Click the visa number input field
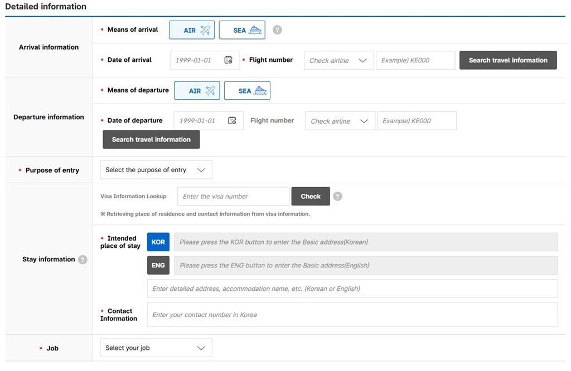 (x=233, y=196)
